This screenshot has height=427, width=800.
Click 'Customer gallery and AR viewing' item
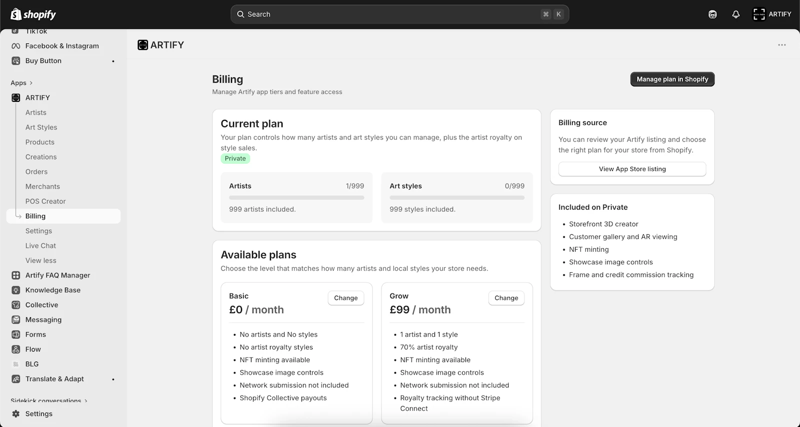point(623,237)
